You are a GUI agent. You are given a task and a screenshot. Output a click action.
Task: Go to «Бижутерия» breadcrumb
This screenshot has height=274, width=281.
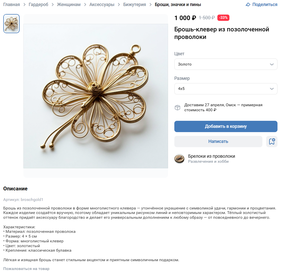[x=135, y=5]
